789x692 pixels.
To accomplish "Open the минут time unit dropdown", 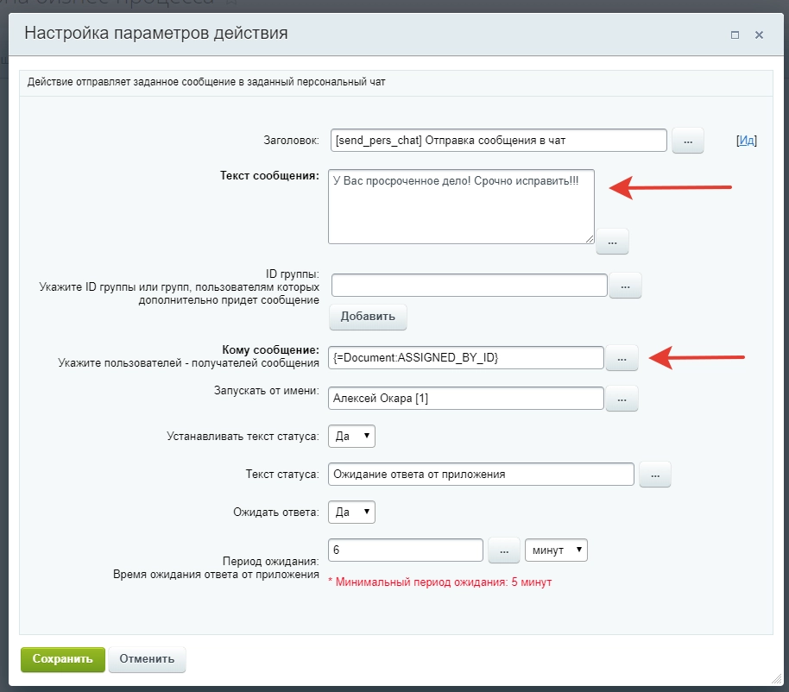I will point(556,550).
